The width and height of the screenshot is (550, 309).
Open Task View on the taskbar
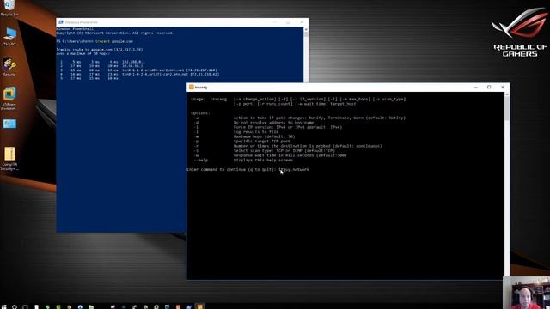[25, 306]
